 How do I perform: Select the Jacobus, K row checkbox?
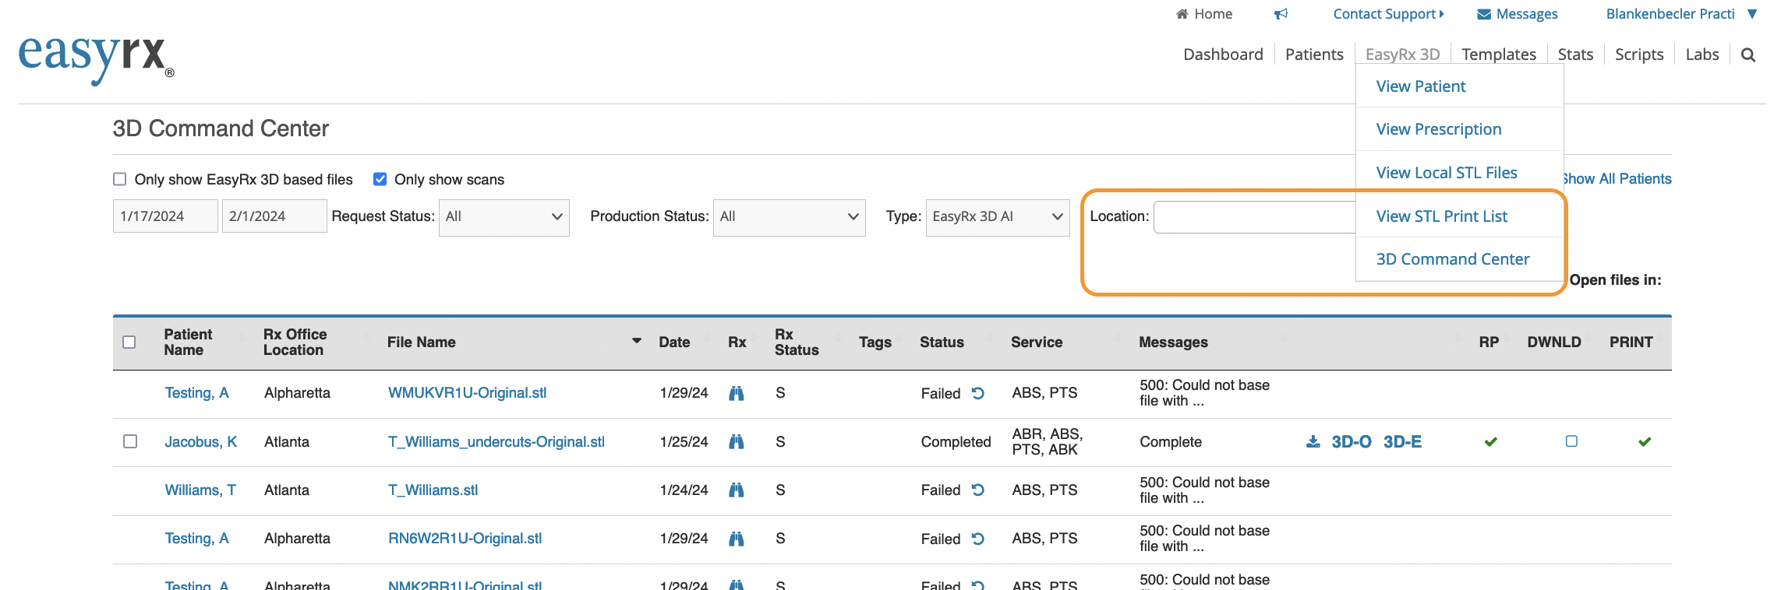pos(130,441)
